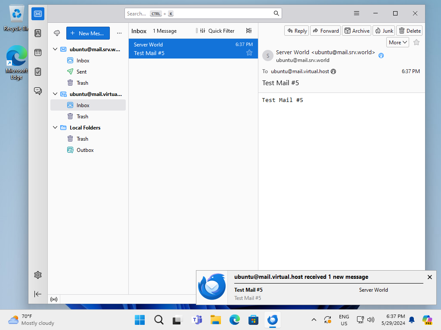Reply to the message
The height and width of the screenshot is (330, 441).
coord(297,31)
